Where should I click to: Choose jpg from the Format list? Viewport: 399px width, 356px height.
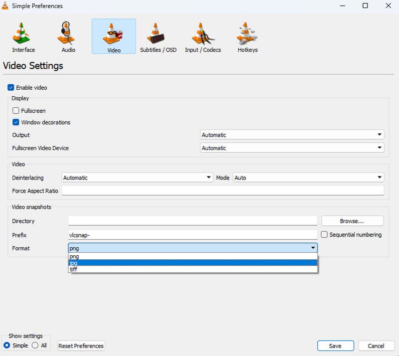[193, 263]
